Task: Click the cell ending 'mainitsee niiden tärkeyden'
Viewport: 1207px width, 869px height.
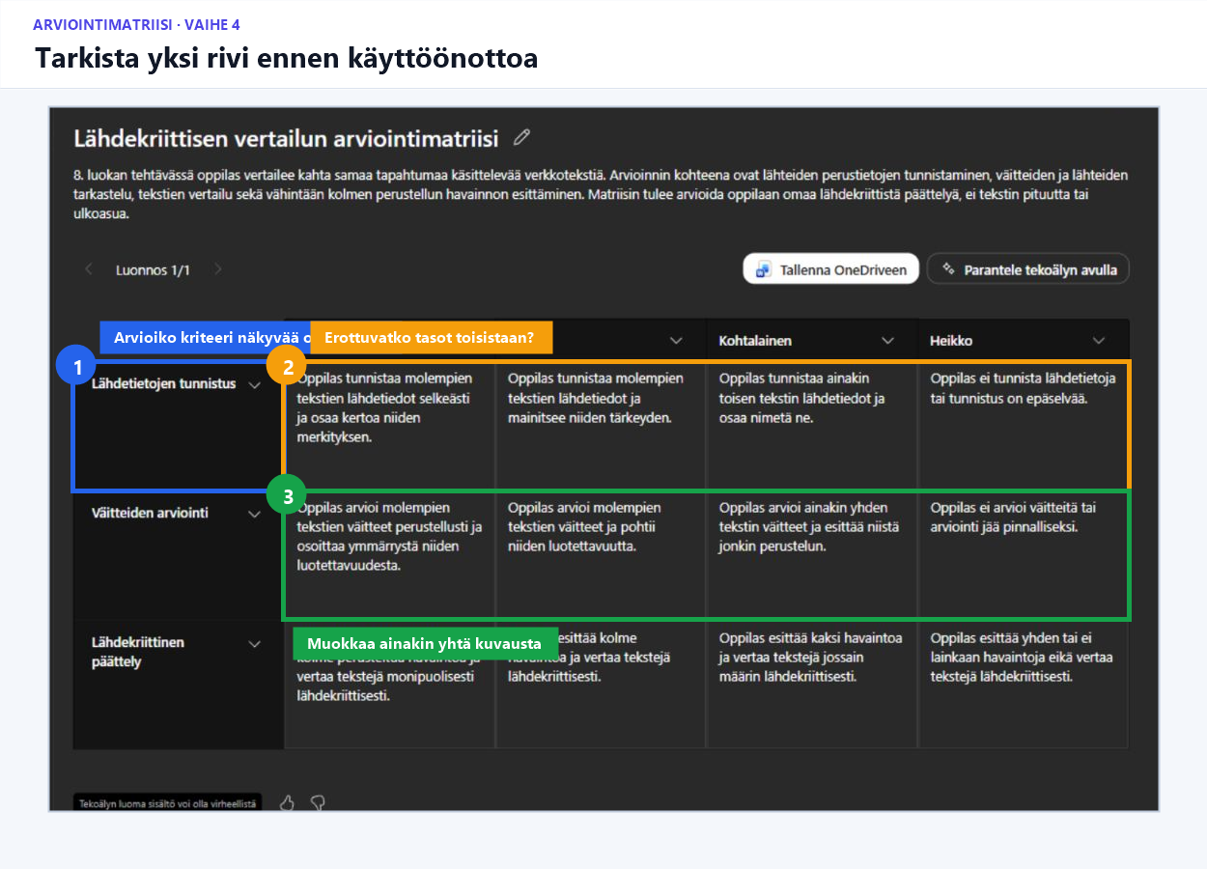Action: point(601,425)
